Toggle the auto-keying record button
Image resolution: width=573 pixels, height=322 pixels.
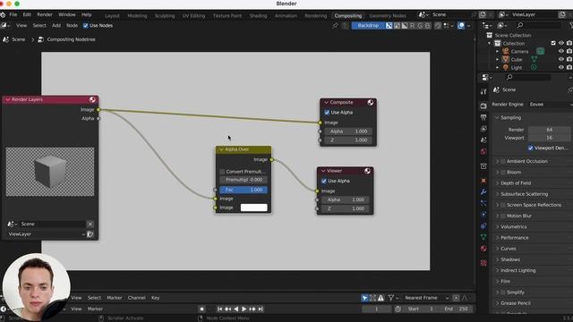pos(201,309)
